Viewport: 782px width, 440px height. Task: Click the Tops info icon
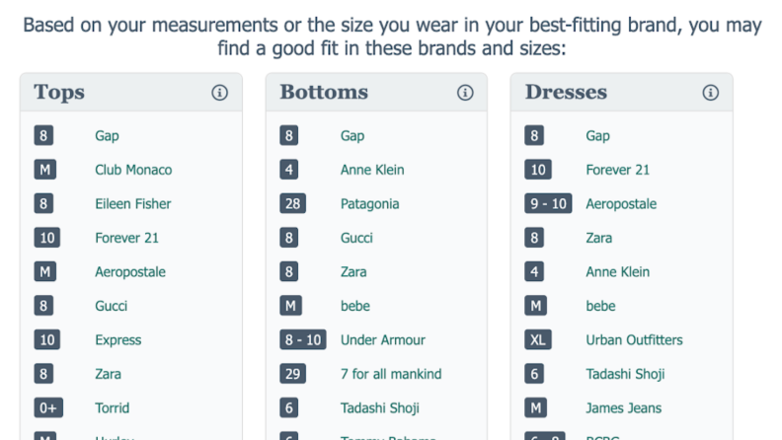pyautogui.click(x=219, y=92)
